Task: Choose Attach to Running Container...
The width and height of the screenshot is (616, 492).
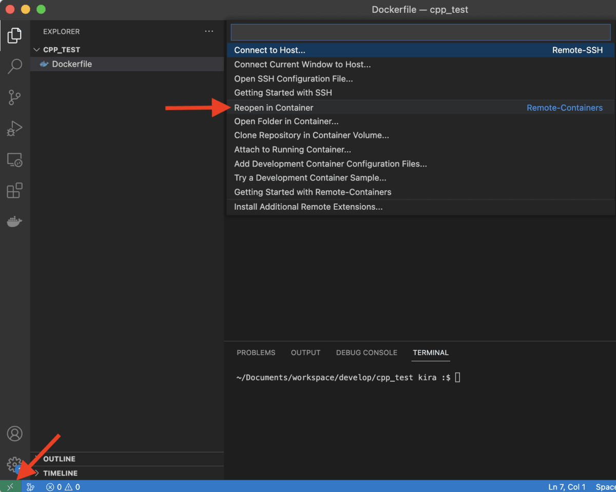Action: (420, 150)
